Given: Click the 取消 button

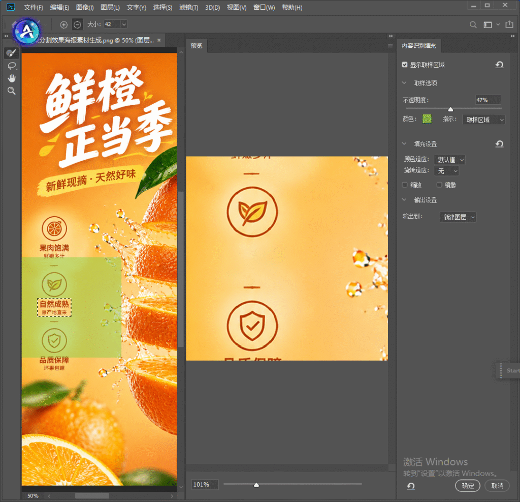Looking at the screenshot, I should [497, 486].
